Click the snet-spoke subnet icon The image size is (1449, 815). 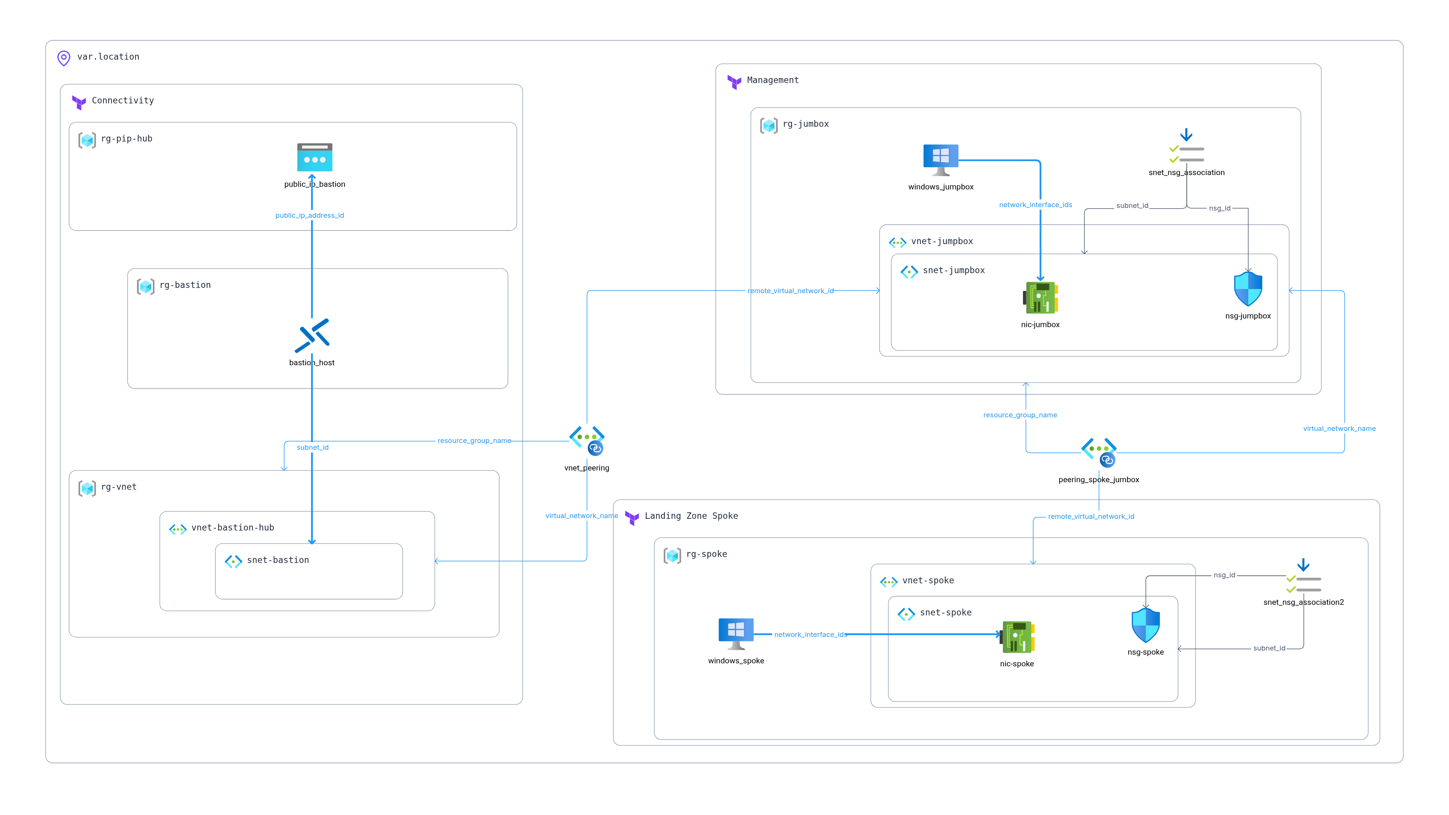(907, 614)
